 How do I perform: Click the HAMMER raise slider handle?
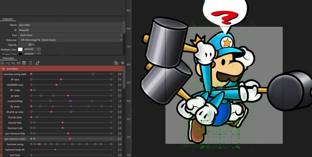(x=56, y=85)
